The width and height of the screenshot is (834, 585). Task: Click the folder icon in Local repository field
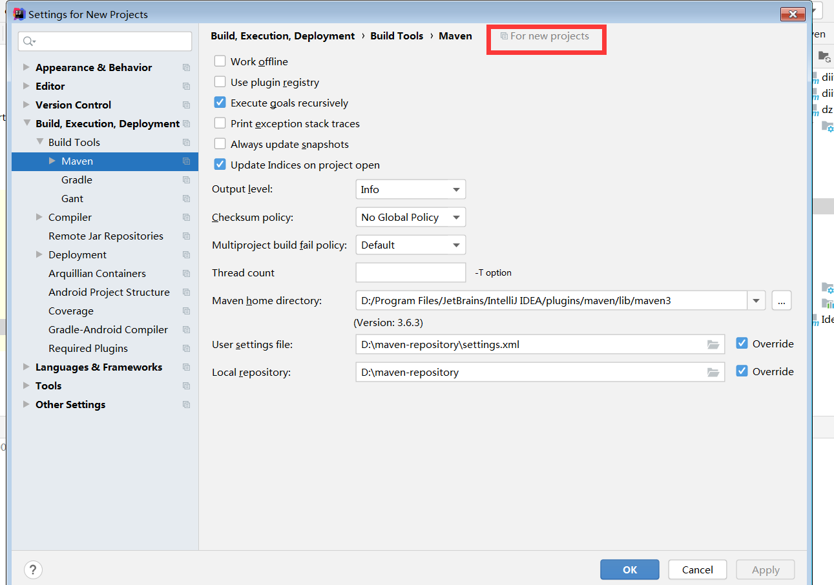[x=713, y=373]
